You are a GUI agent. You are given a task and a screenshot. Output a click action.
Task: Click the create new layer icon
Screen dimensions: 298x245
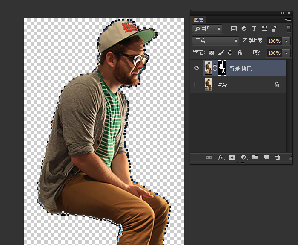[266, 157]
